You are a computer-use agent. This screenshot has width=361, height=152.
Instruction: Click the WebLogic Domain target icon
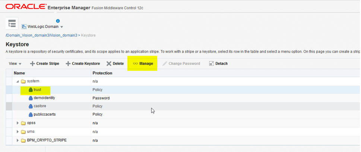pyautogui.click(x=24, y=27)
